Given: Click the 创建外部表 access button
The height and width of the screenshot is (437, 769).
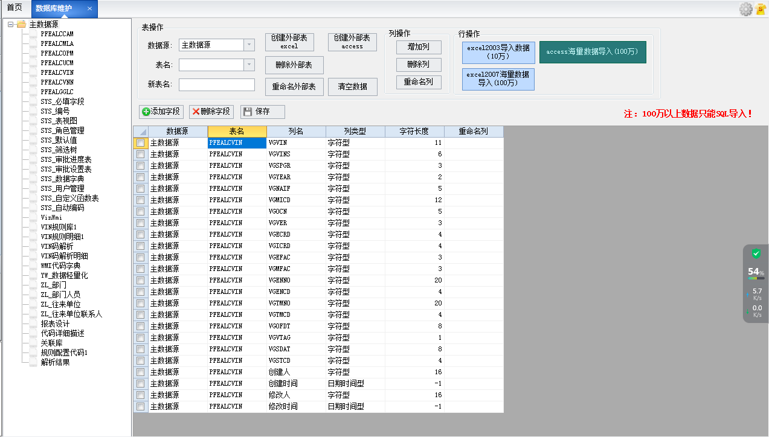Looking at the screenshot, I should click(352, 42).
